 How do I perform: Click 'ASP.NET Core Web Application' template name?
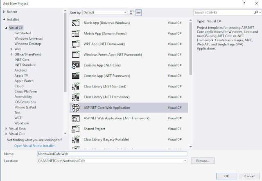click(107, 107)
